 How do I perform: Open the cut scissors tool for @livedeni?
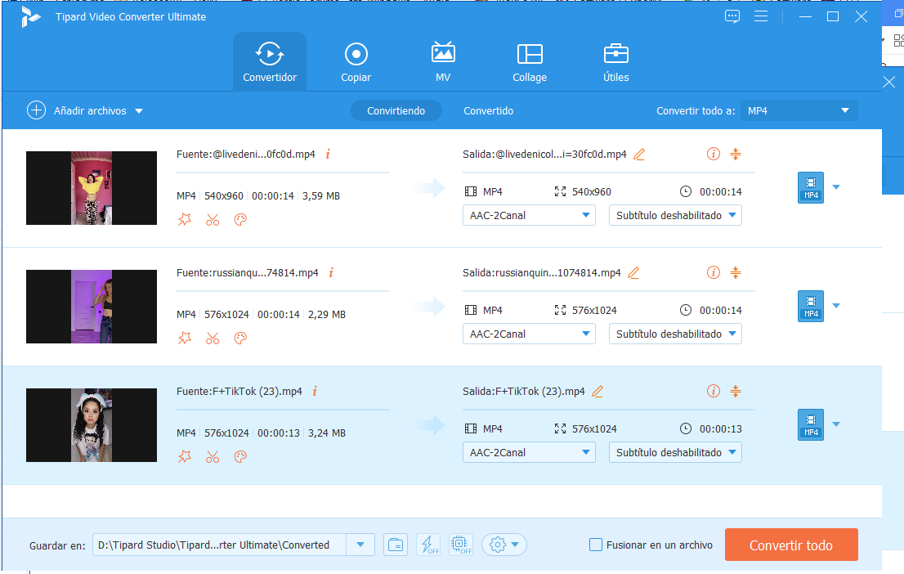[213, 219]
